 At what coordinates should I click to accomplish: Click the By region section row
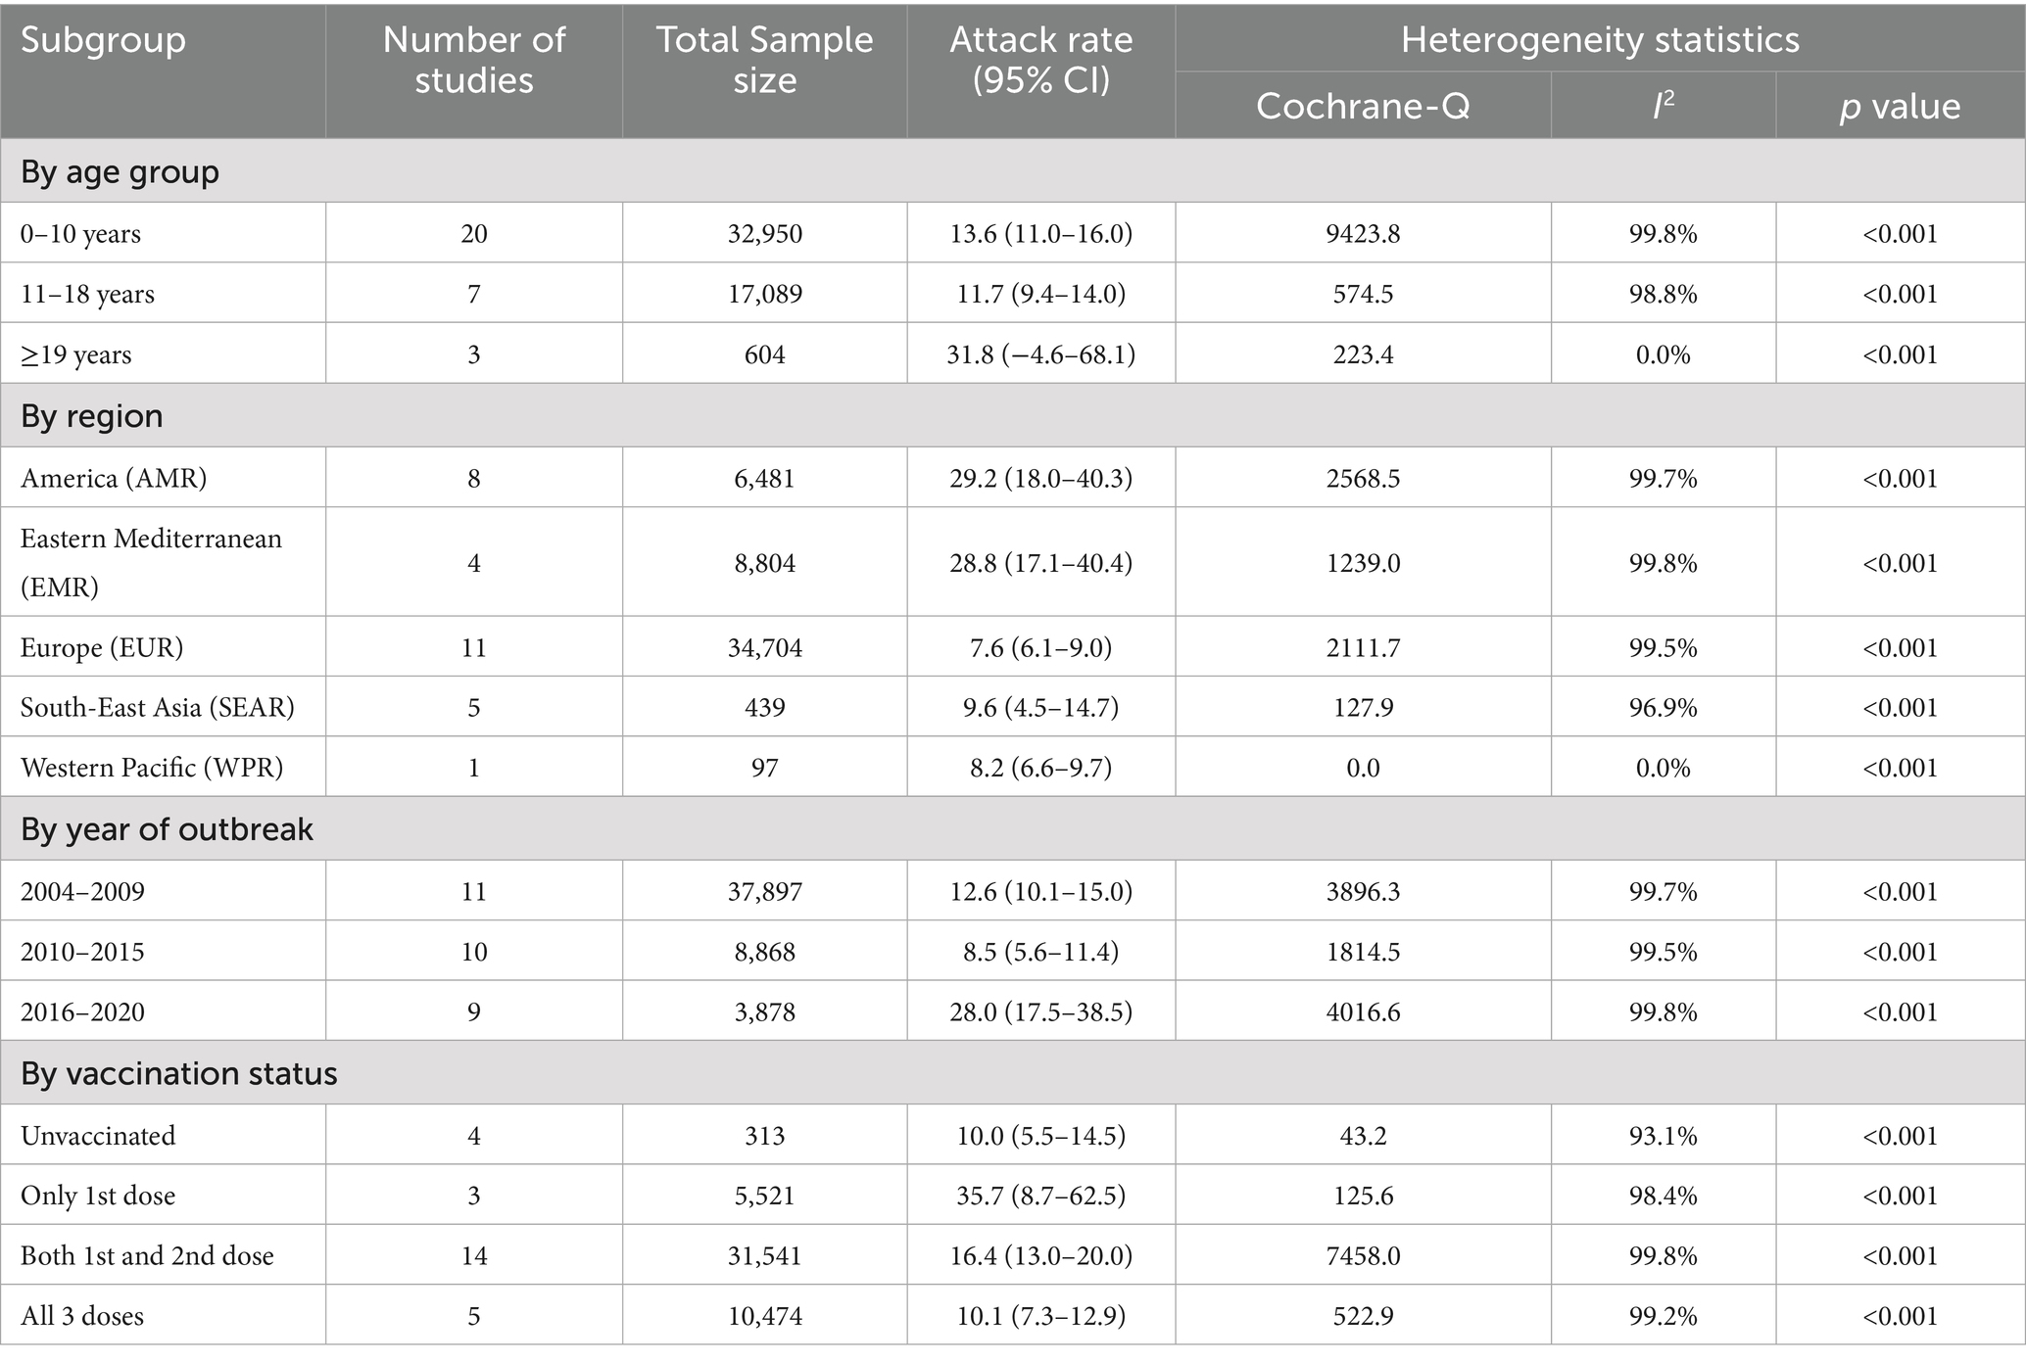pos(92,416)
